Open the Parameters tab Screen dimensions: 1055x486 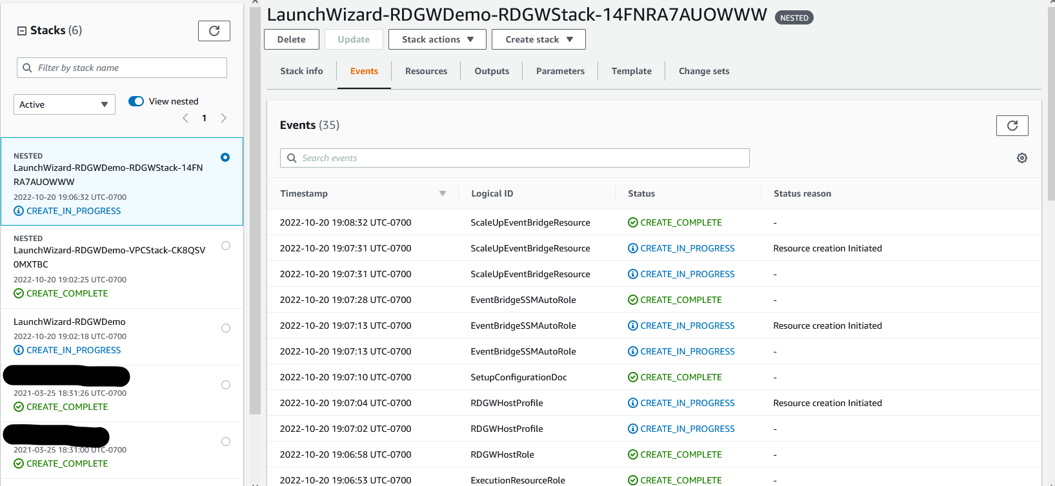560,71
